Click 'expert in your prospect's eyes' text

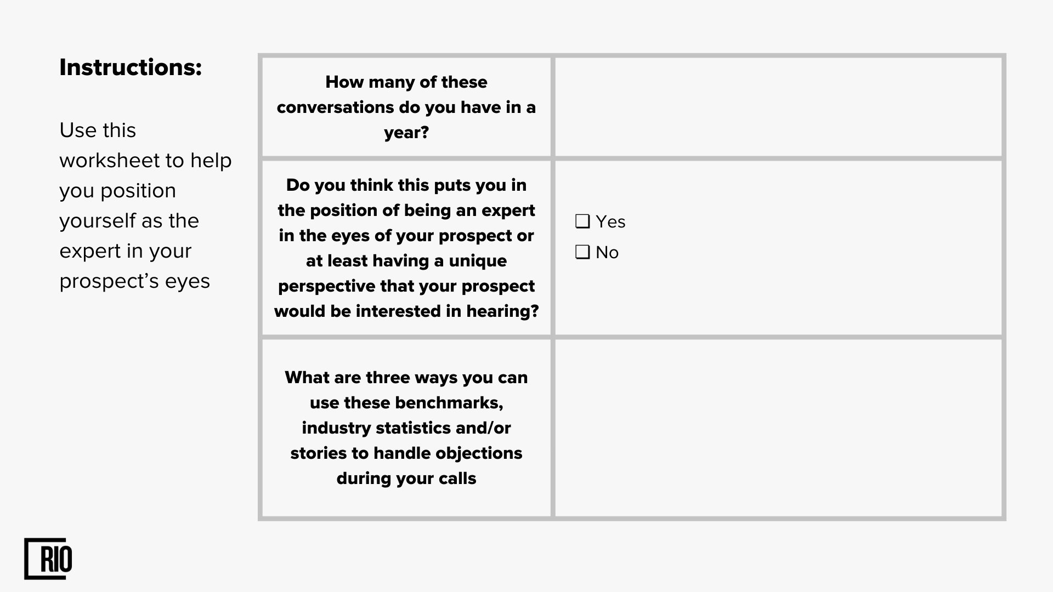click(134, 266)
